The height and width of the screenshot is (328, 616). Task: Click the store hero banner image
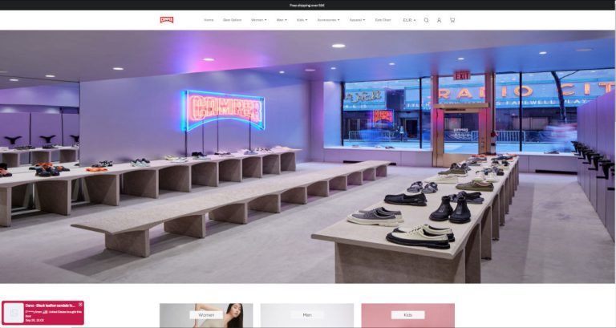[308, 156]
